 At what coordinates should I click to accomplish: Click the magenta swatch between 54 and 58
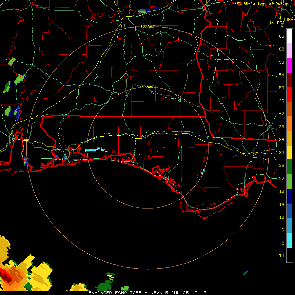[x=289, y=65]
